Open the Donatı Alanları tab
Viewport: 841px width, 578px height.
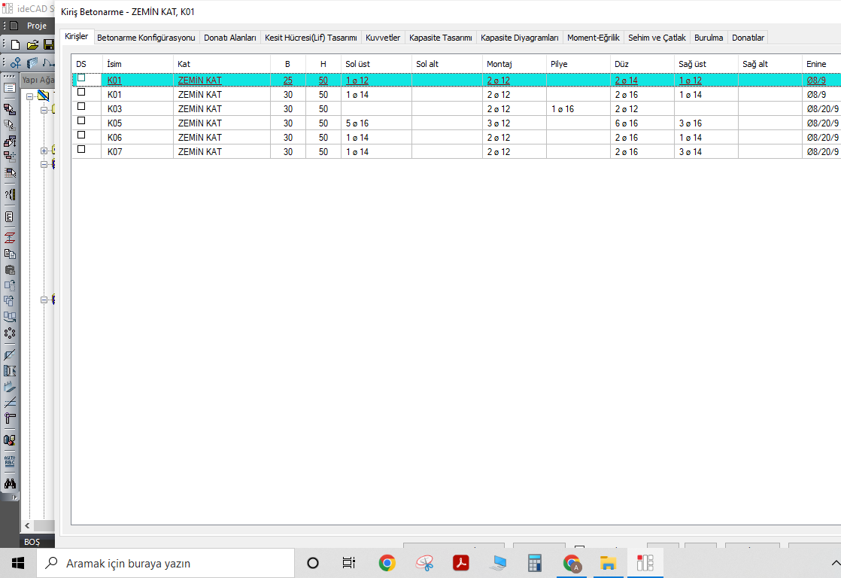229,38
